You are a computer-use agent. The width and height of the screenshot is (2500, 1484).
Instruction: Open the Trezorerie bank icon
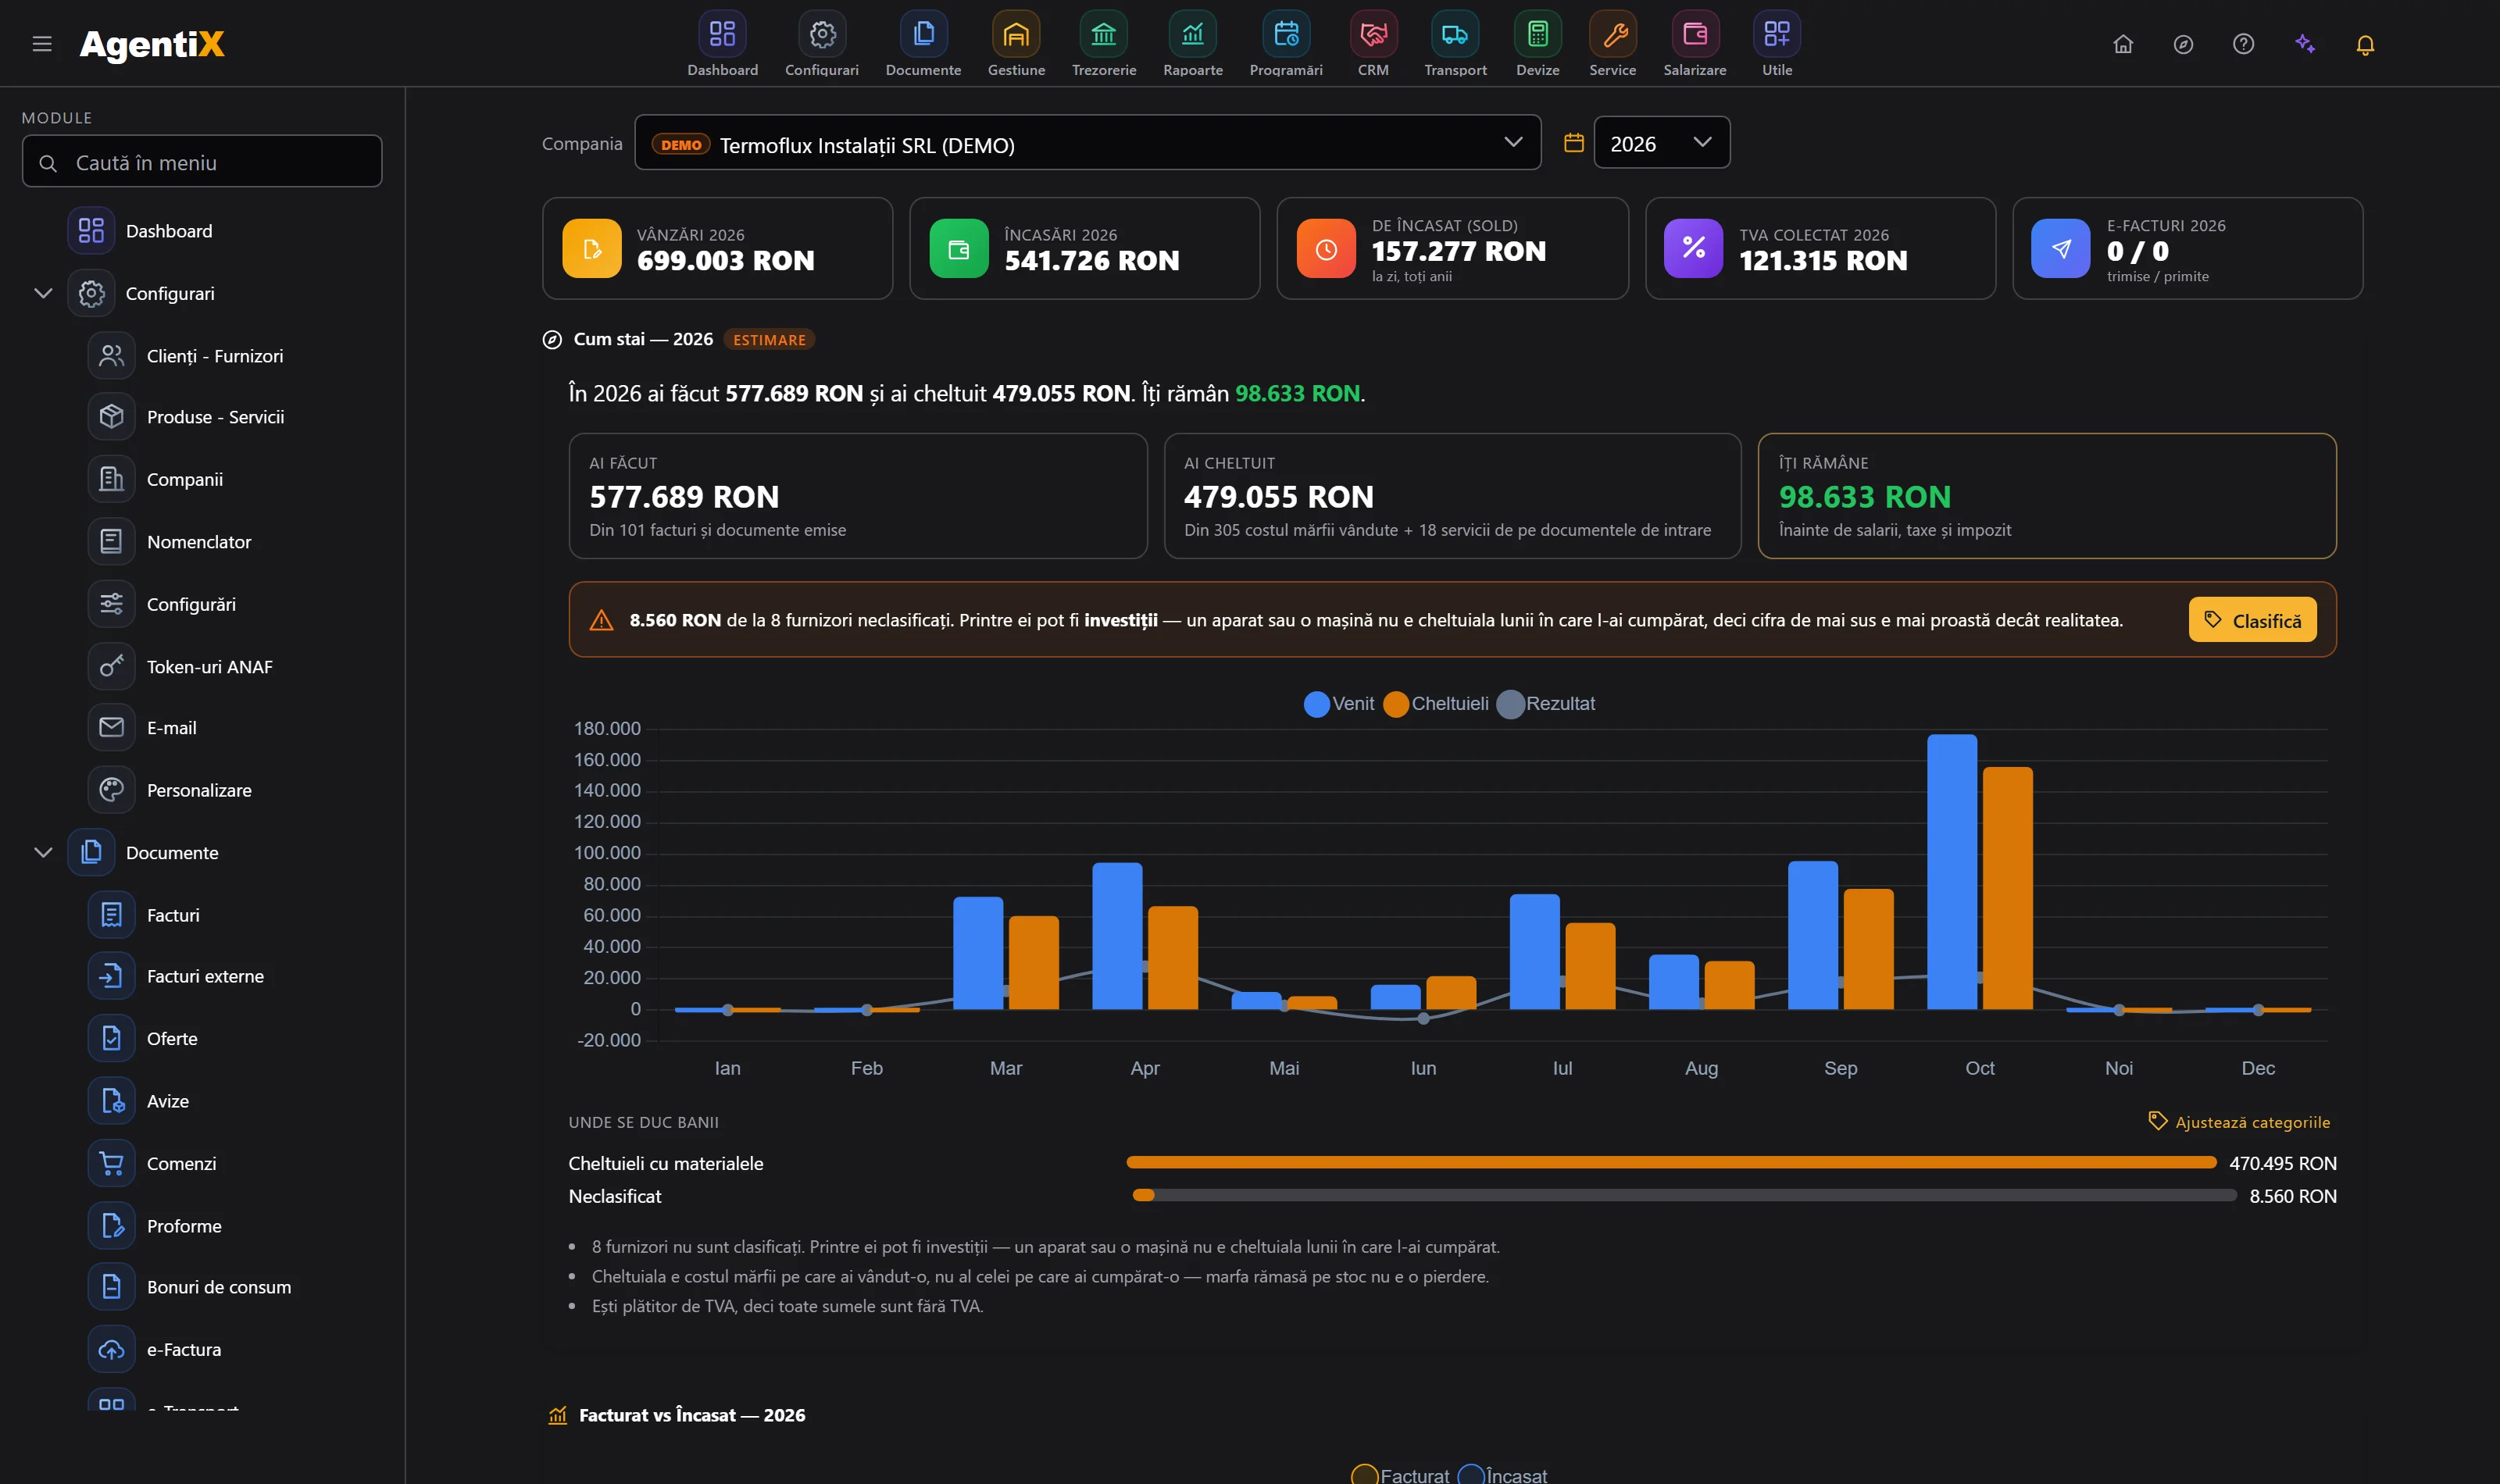coord(1104,35)
